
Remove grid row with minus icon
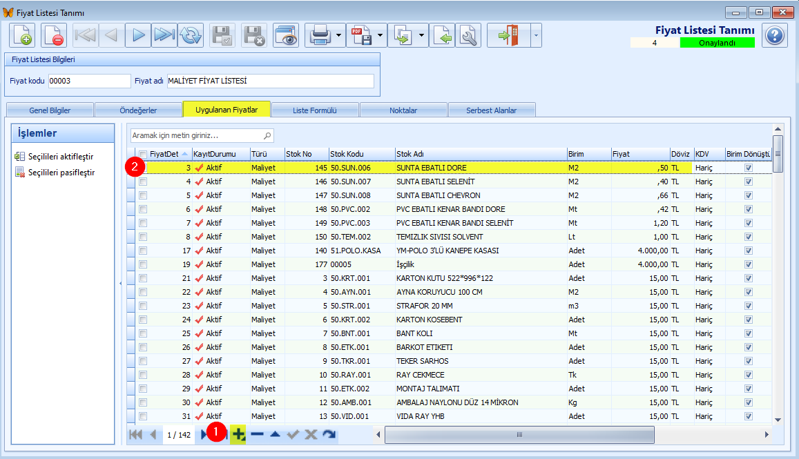pos(258,435)
